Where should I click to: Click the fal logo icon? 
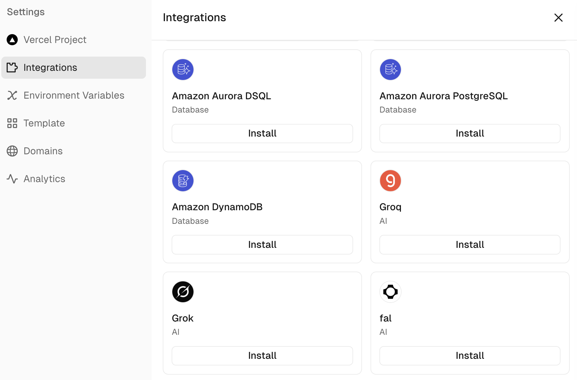click(390, 292)
